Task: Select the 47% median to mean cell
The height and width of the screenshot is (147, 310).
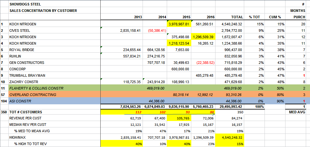Action: click(155, 131)
